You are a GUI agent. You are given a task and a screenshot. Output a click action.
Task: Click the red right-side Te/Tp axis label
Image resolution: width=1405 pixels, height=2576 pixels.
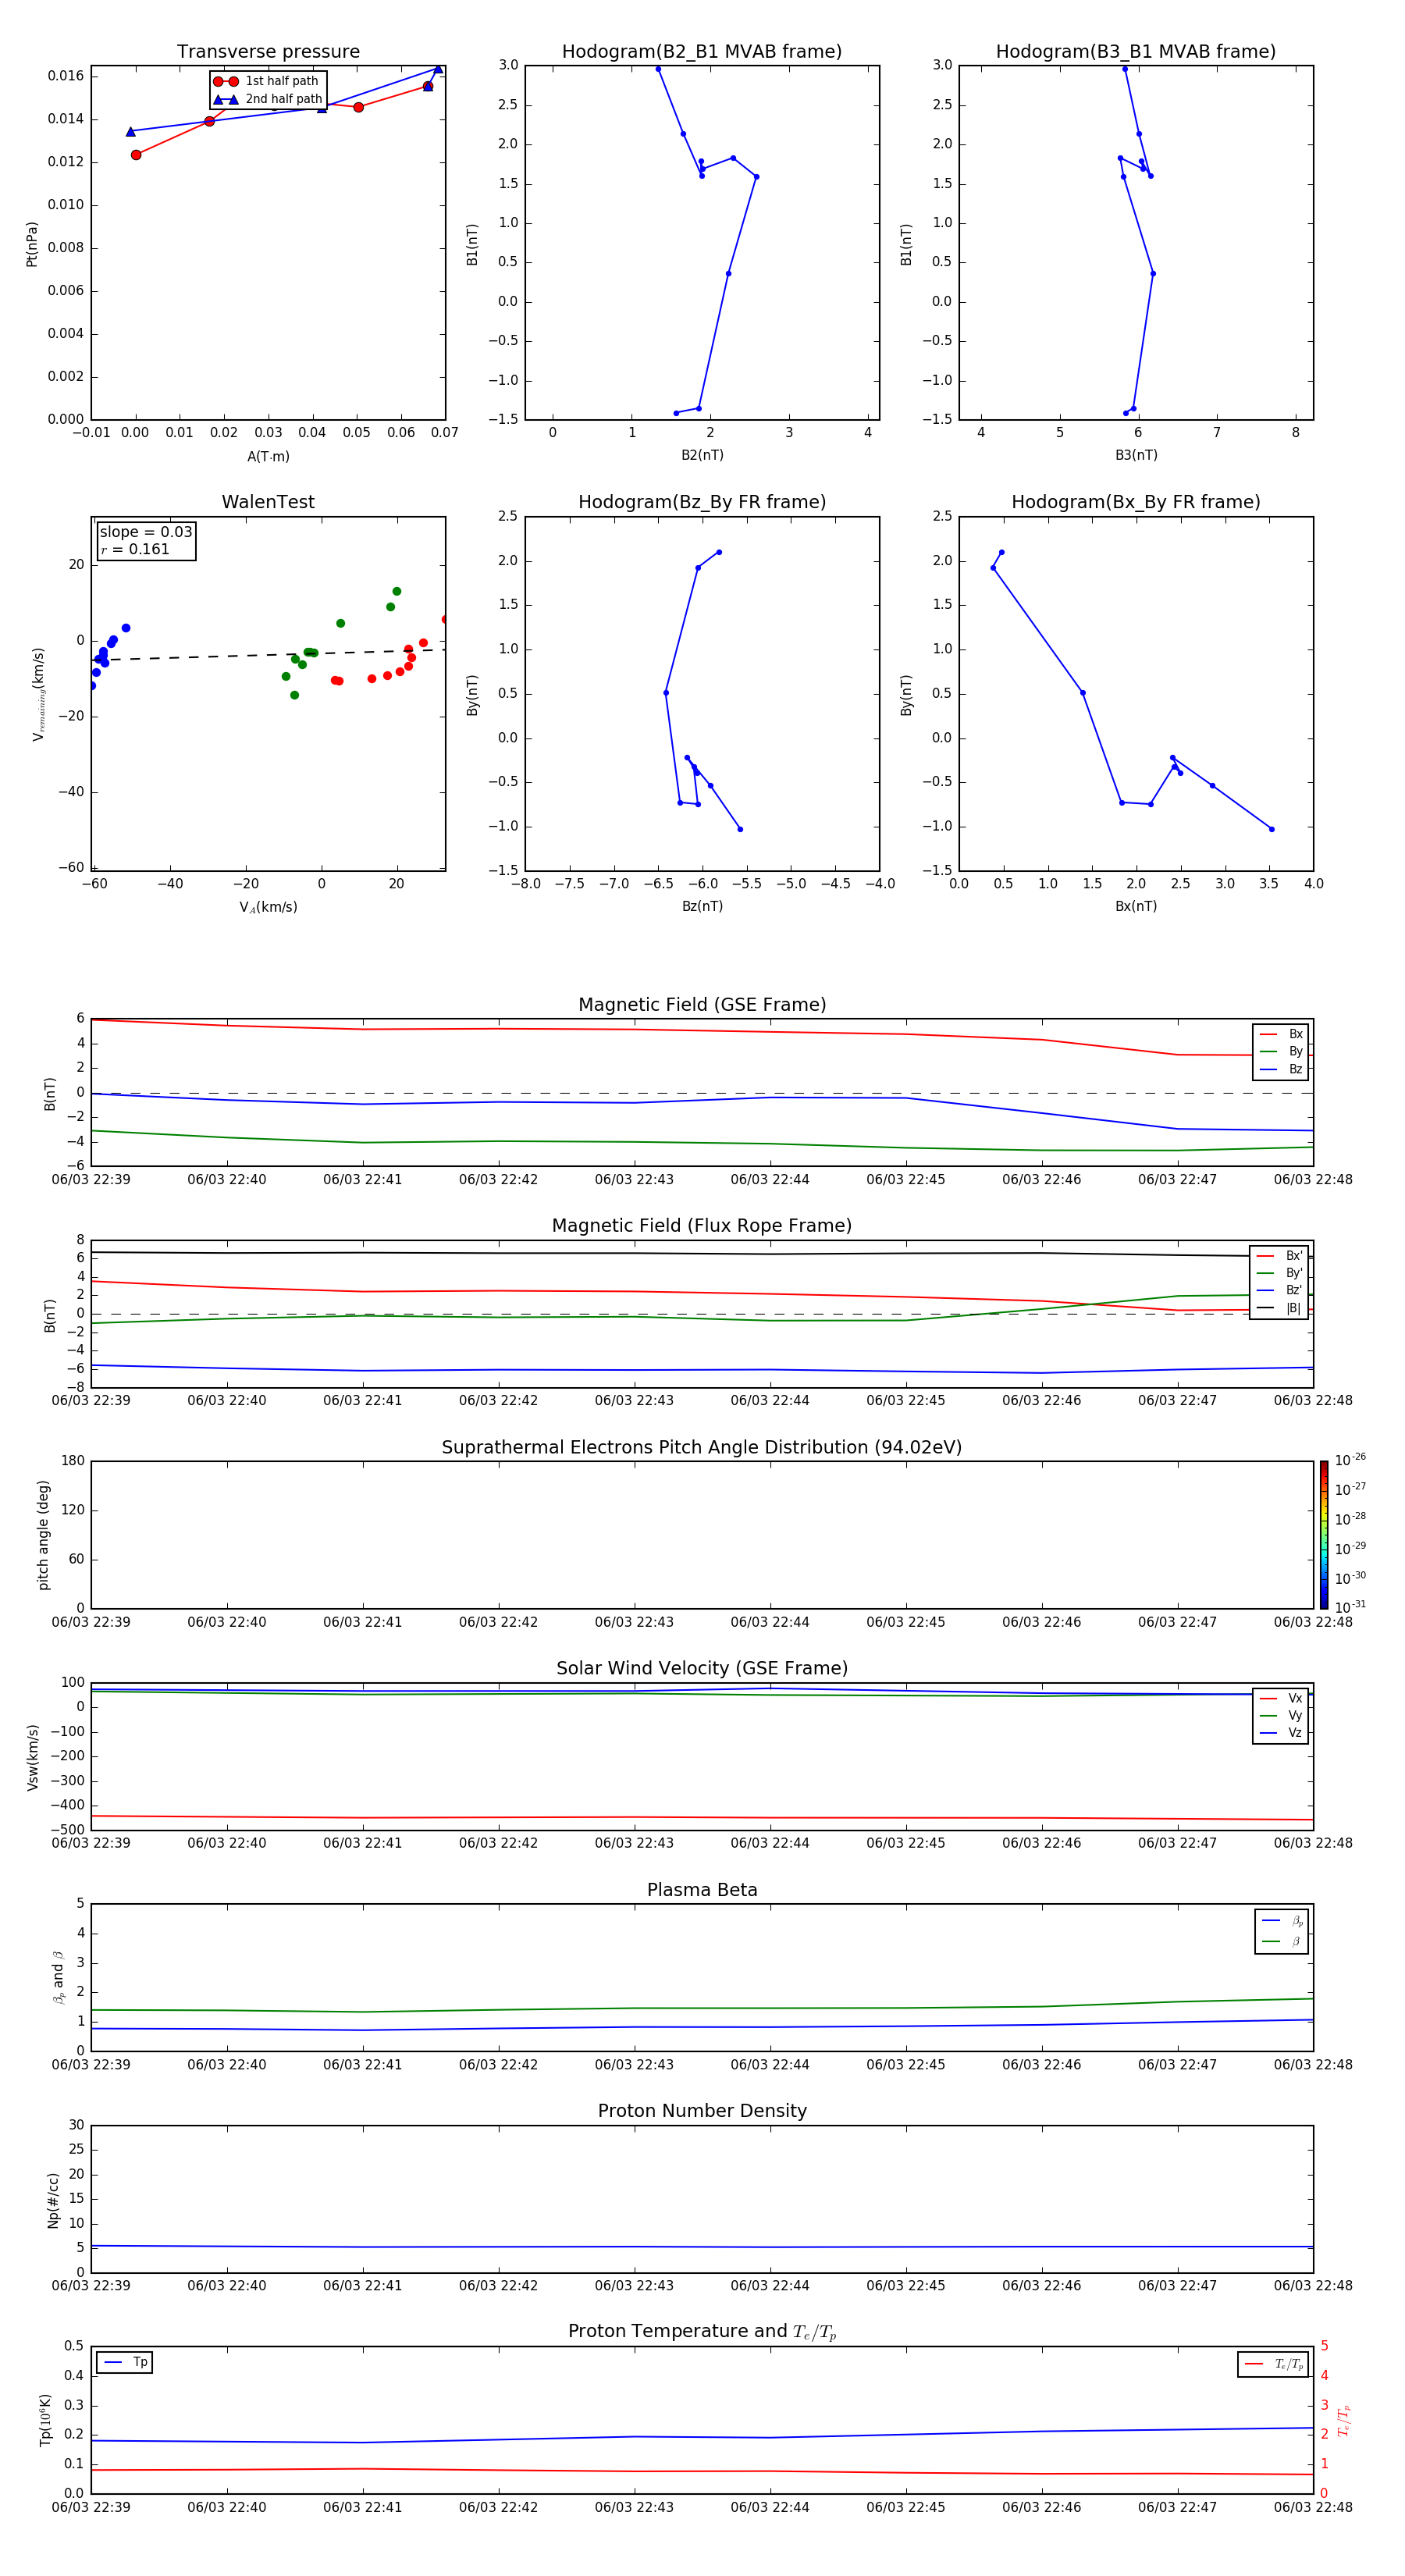pyautogui.click(x=1343, y=2421)
